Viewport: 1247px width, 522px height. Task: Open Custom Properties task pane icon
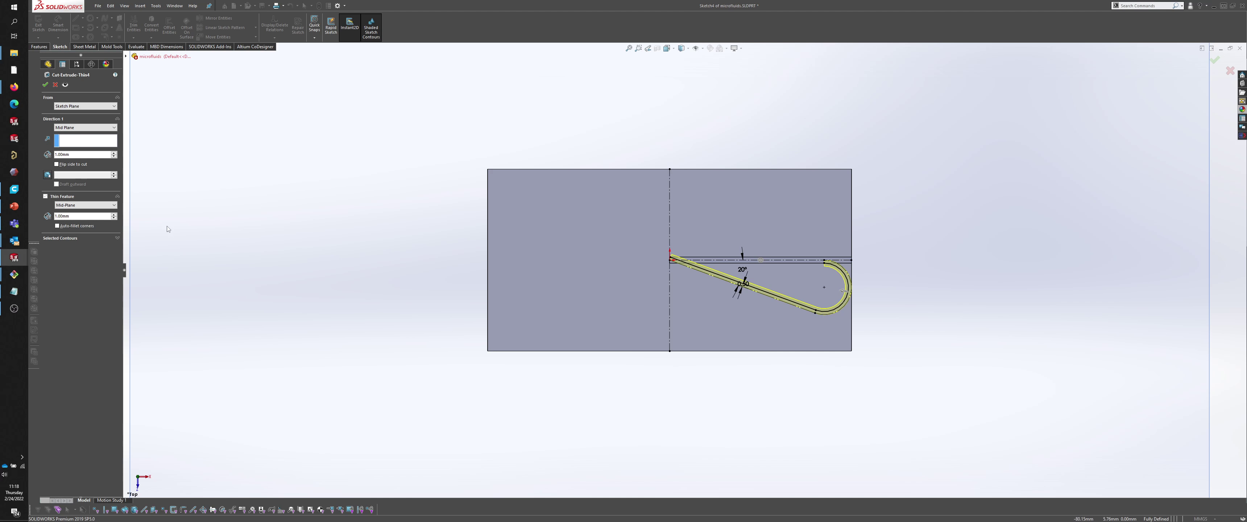coord(1242,118)
